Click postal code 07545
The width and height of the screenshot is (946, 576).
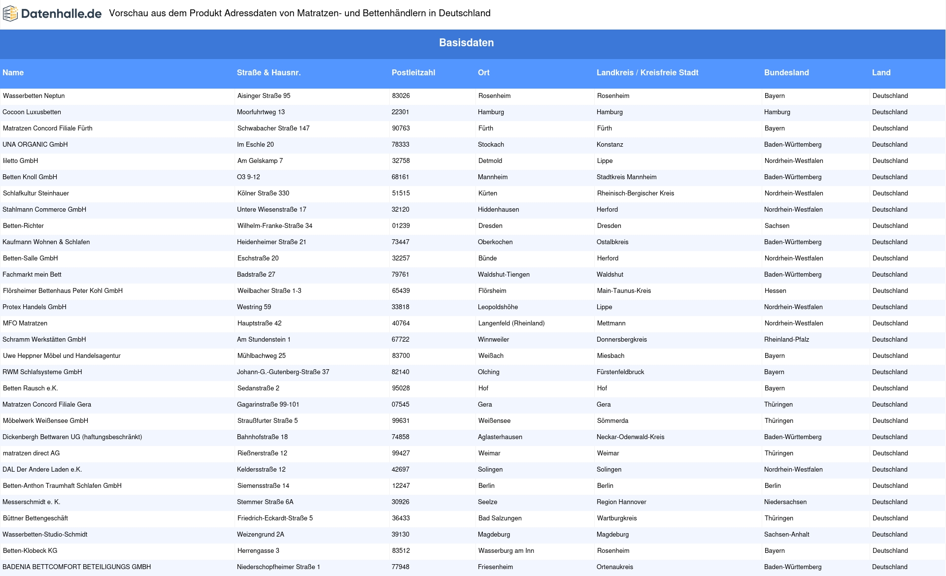pyautogui.click(x=400, y=405)
